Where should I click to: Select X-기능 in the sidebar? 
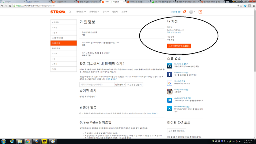tap(64, 69)
